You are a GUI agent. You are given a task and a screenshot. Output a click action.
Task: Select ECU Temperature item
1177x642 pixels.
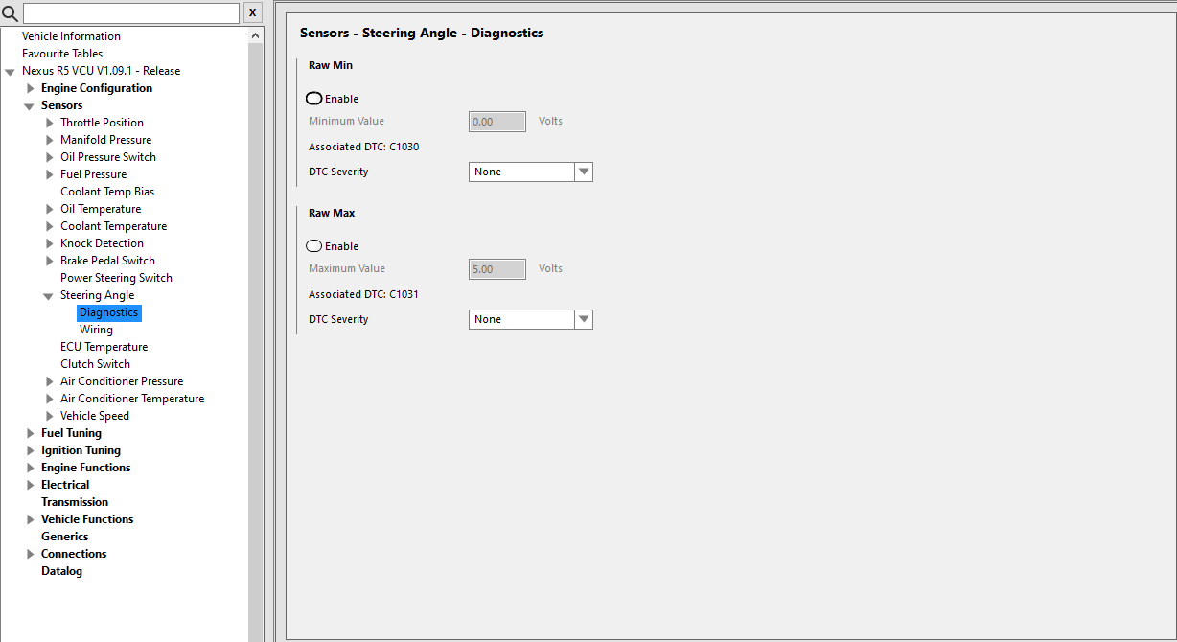click(104, 347)
